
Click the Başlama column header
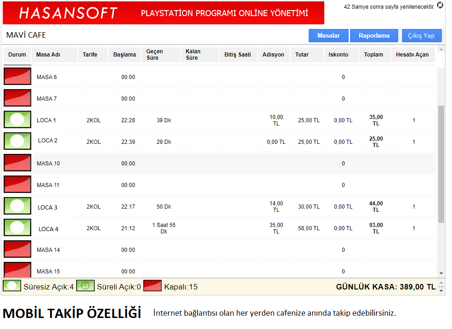point(124,55)
